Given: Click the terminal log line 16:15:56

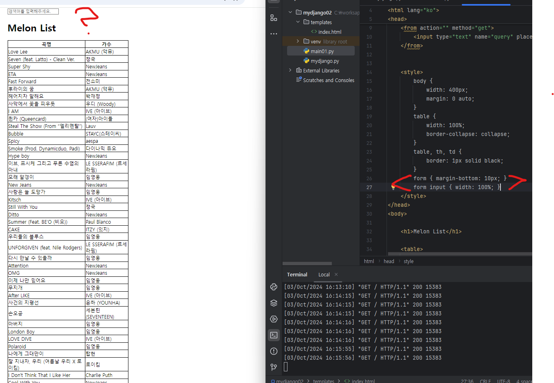Looking at the screenshot, I should (363, 358).
